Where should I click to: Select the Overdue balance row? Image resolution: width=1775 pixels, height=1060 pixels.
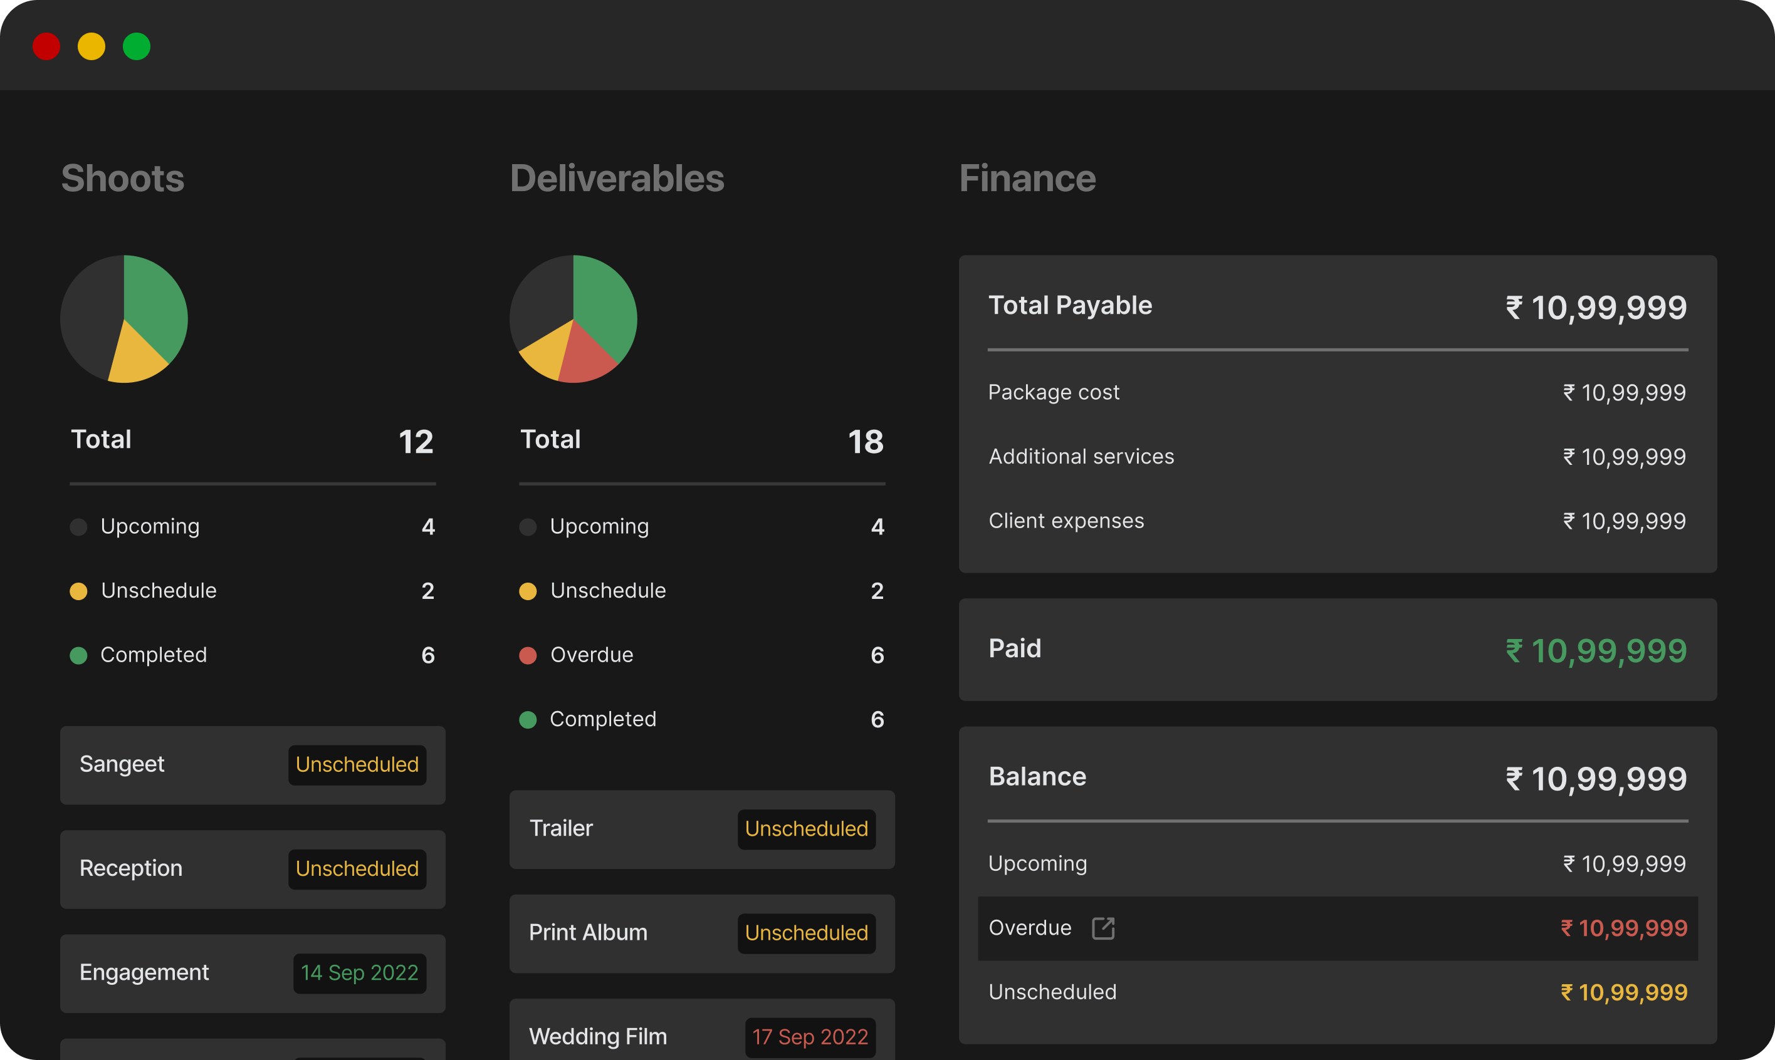pyautogui.click(x=1338, y=928)
